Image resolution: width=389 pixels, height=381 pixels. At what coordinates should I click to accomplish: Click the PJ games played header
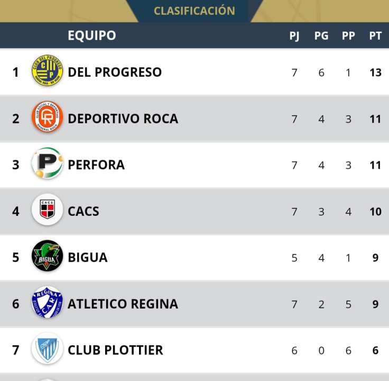tap(294, 36)
